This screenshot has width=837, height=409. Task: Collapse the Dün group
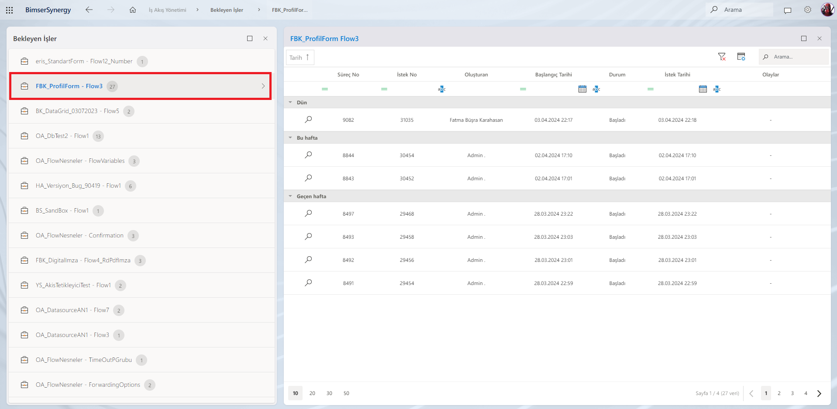point(290,103)
